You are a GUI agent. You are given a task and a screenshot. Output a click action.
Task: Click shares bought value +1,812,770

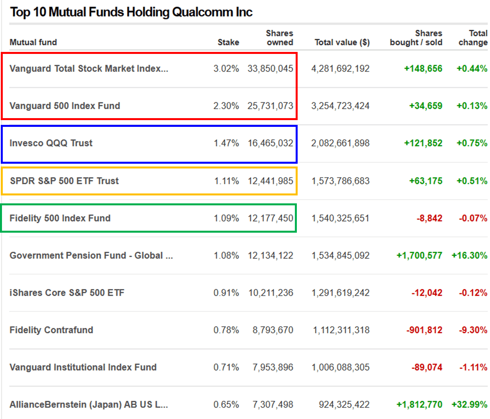pyautogui.click(x=420, y=404)
